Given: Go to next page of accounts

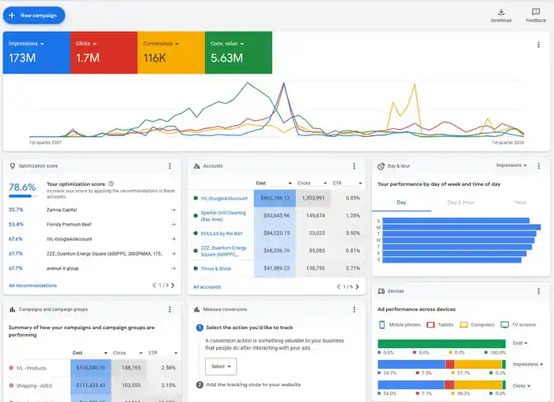Looking at the screenshot, I should [x=357, y=286].
